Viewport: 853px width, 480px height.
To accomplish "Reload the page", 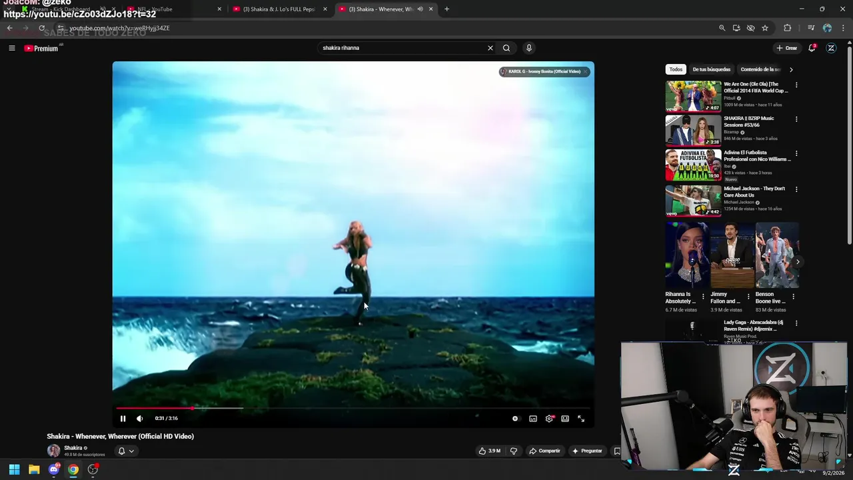I will pyautogui.click(x=42, y=28).
